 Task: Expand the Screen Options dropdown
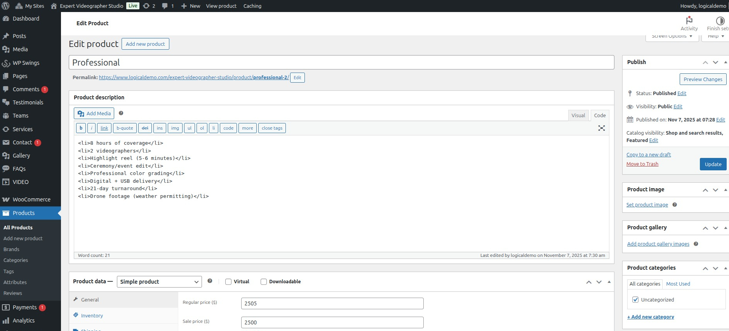(x=672, y=36)
